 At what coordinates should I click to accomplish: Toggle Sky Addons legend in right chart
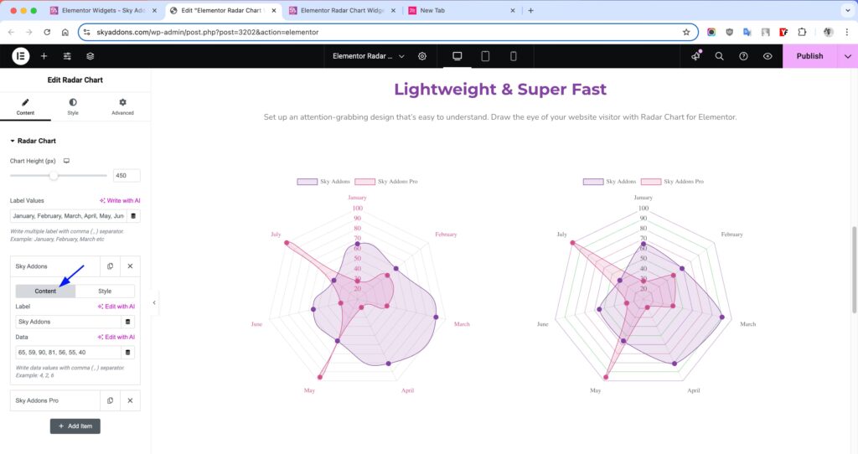(610, 182)
